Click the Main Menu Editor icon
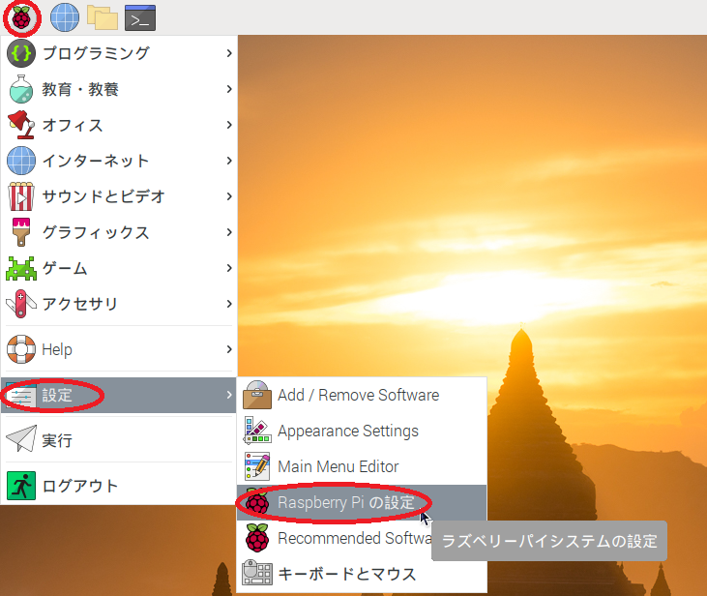The image size is (707, 596). coord(257,466)
